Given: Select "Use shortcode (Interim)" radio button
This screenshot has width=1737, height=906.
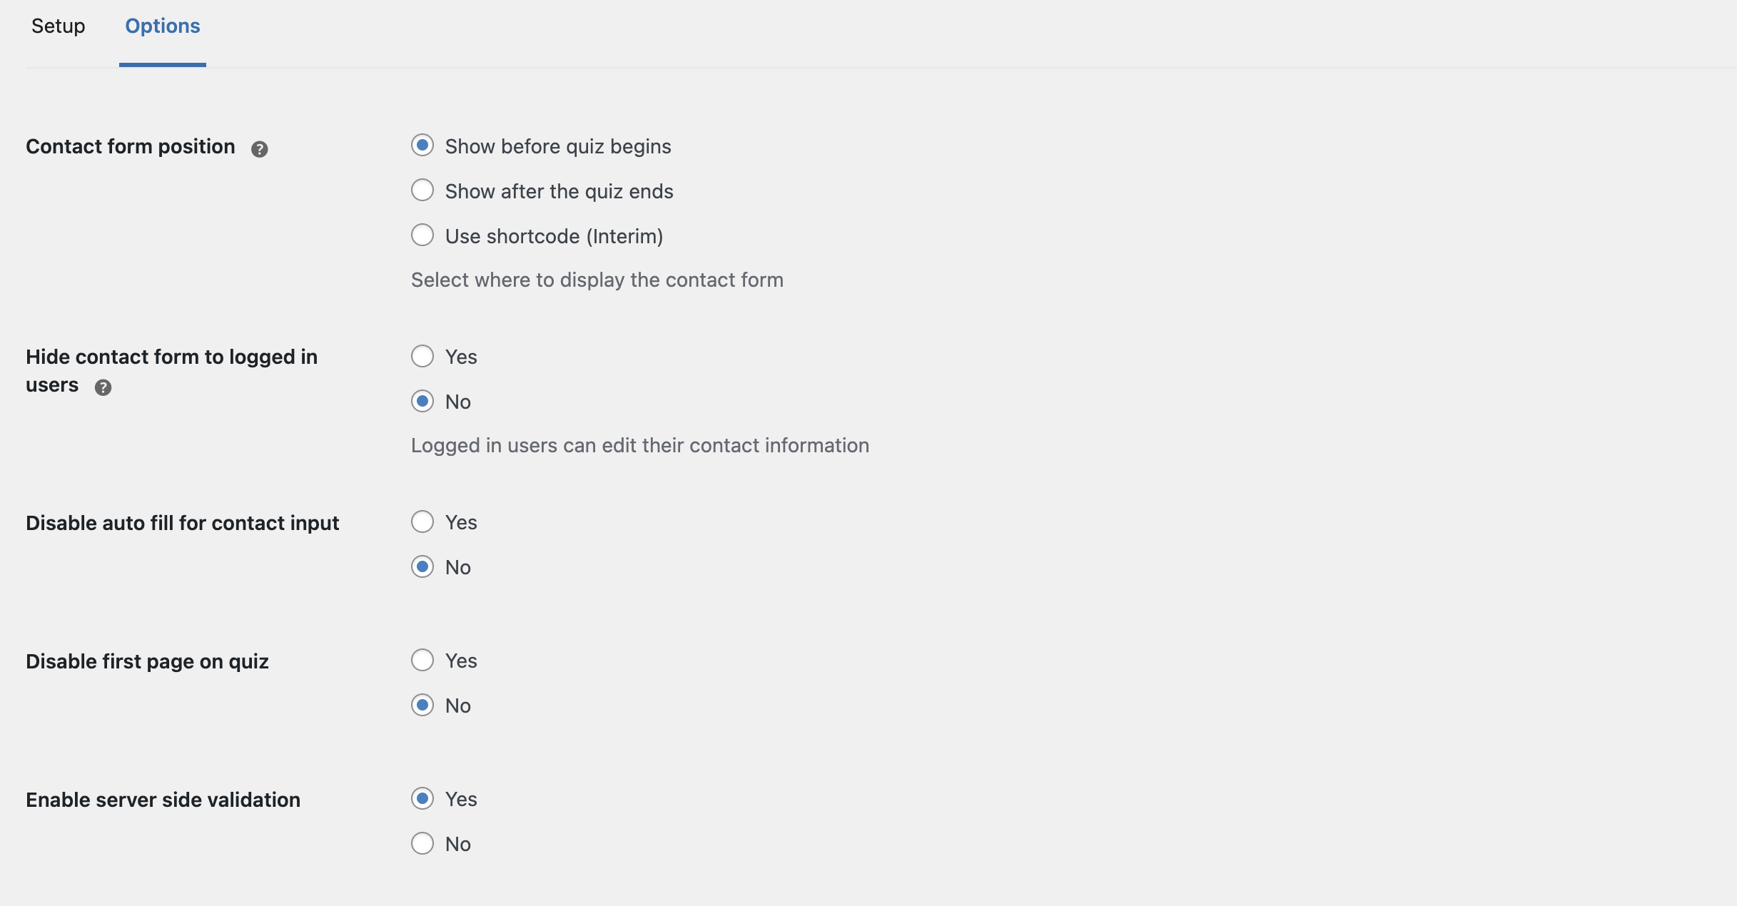Looking at the screenshot, I should tap(422, 235).
